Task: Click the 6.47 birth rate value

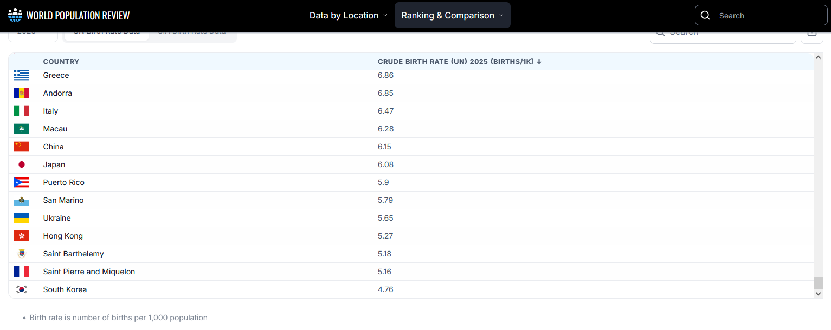Action: 385,111
